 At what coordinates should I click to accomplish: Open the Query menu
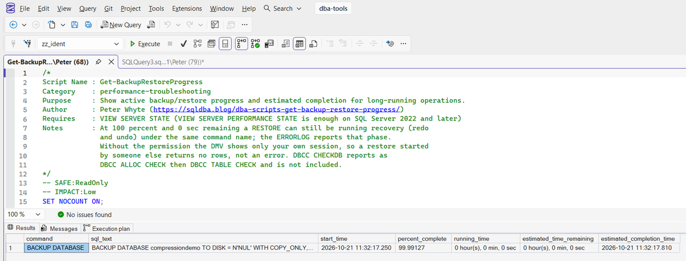tap(87, 9)
